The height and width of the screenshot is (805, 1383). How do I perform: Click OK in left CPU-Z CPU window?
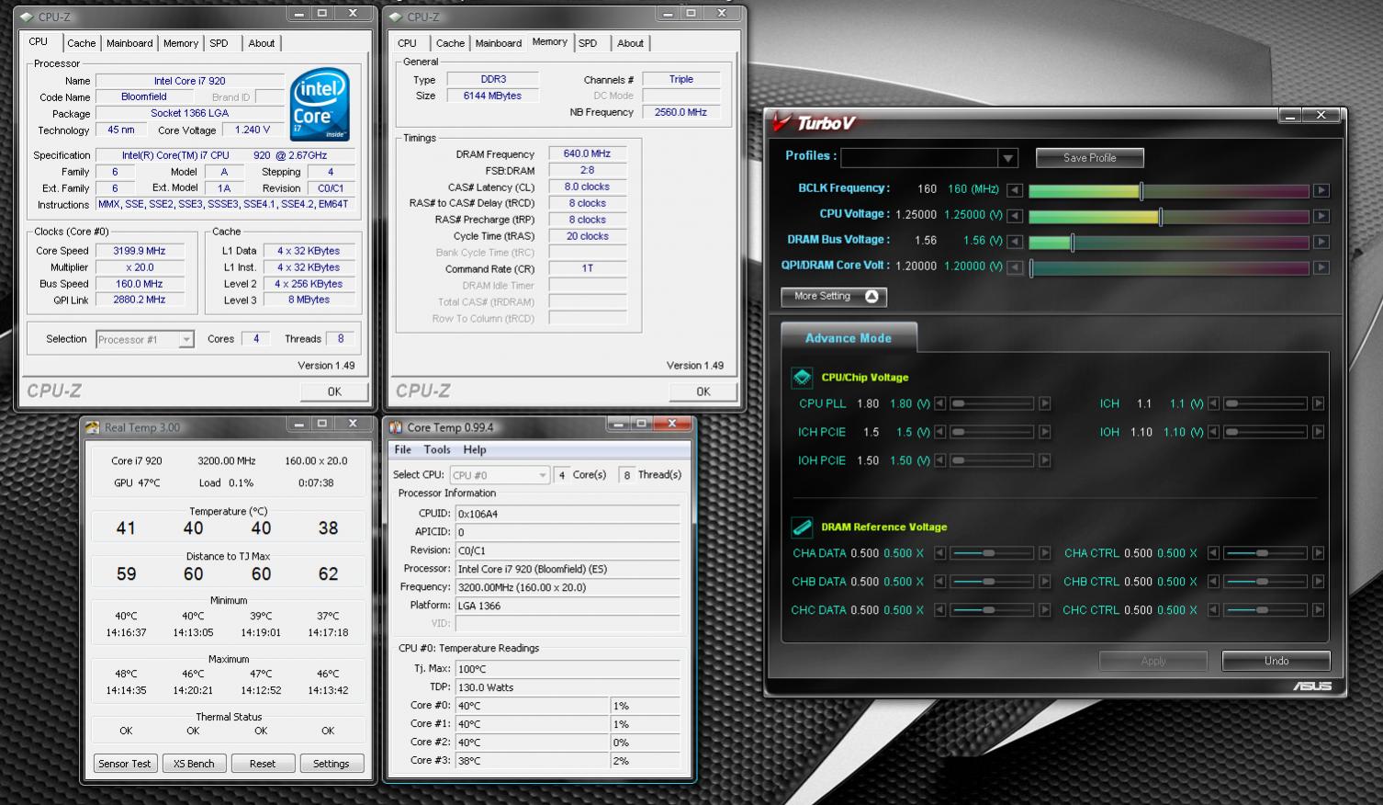[x=334, y=391]
